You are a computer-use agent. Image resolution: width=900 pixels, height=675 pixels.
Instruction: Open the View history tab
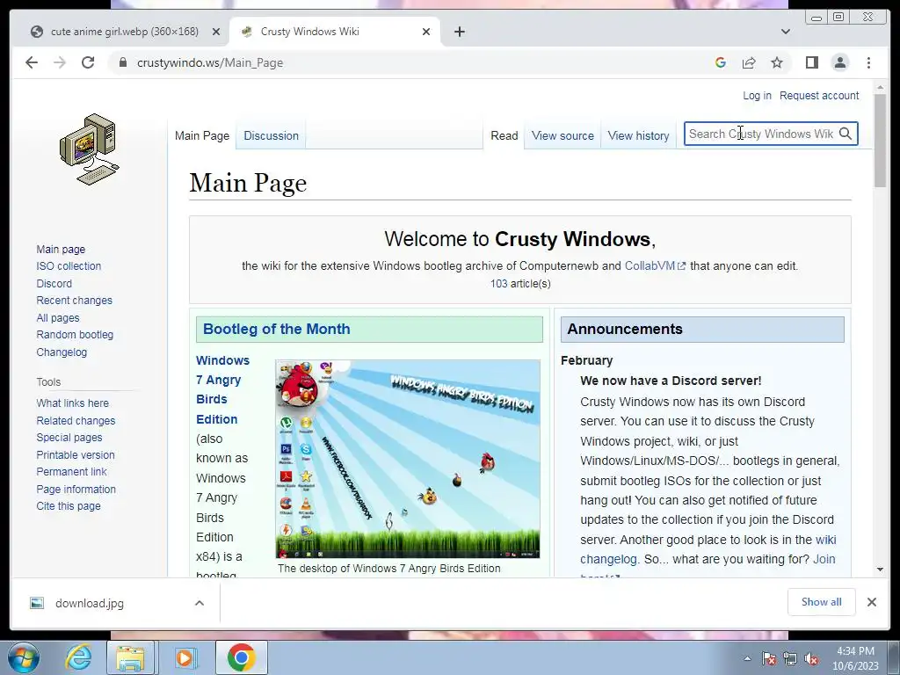638,136
